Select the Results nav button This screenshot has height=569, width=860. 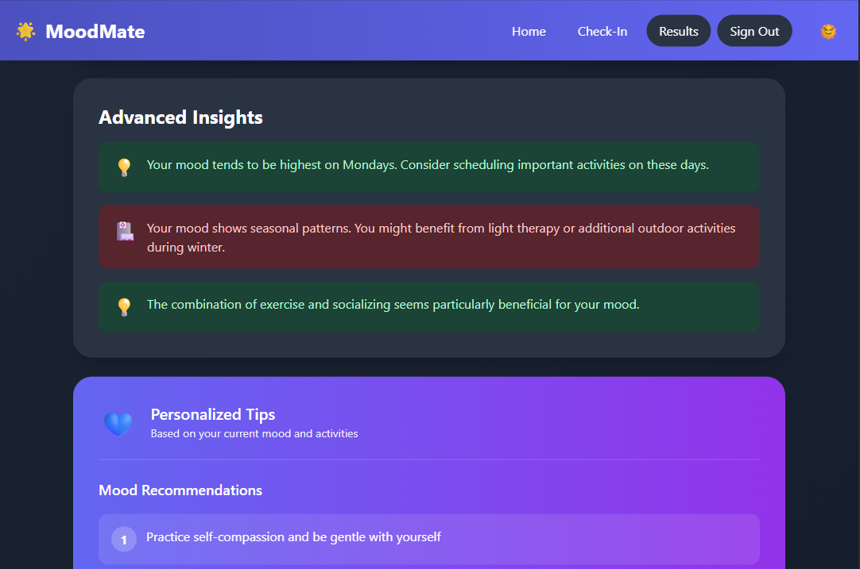[679, 31]
